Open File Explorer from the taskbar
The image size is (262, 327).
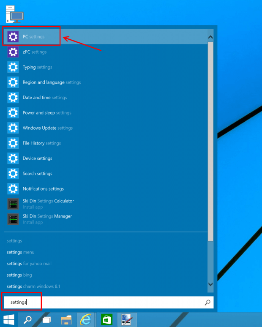66,320
